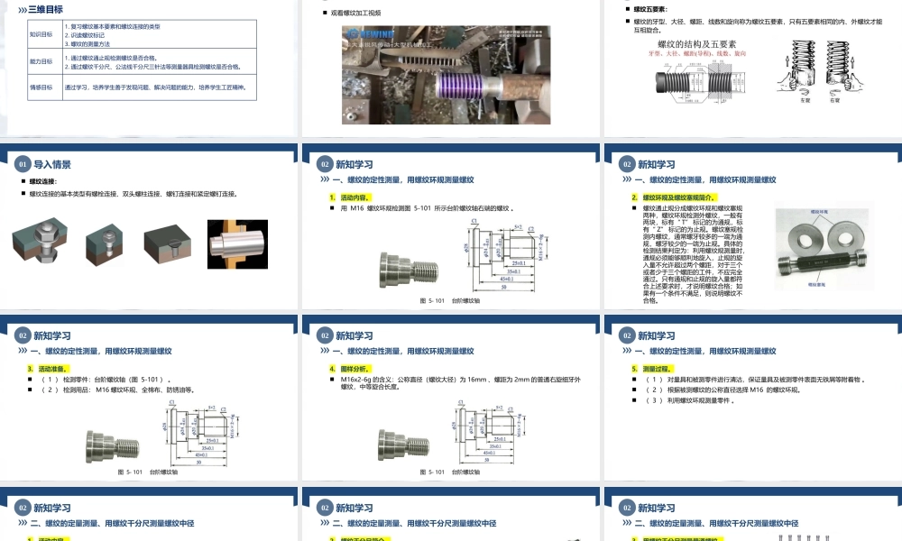Screen dimensions: 902x541
Task: Click the "02" badge in 测量过程 slide
Action: pos(627,335)
